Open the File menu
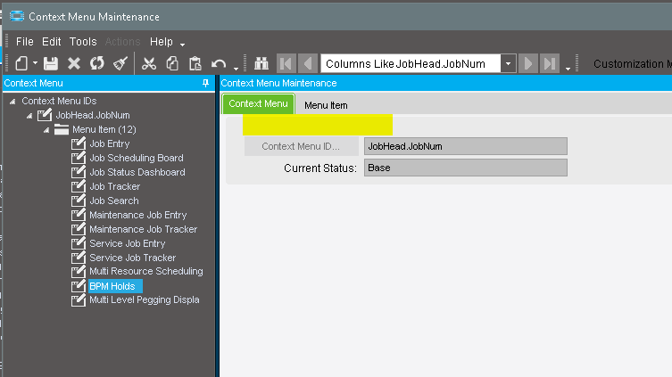The height and width of the screenshot is (377, 672). pyautogui.click(x=24, y=42)
